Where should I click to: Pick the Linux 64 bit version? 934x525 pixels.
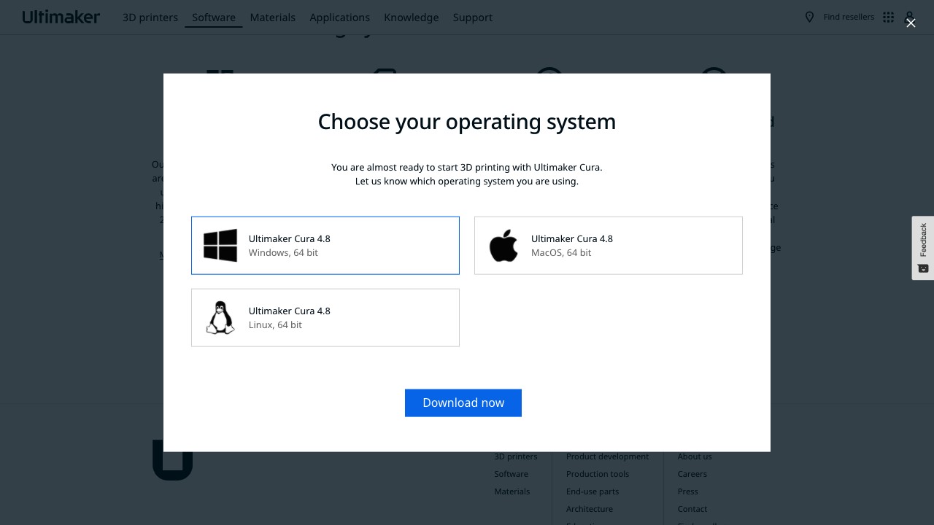pyautogui.click(x=325, y=317)
